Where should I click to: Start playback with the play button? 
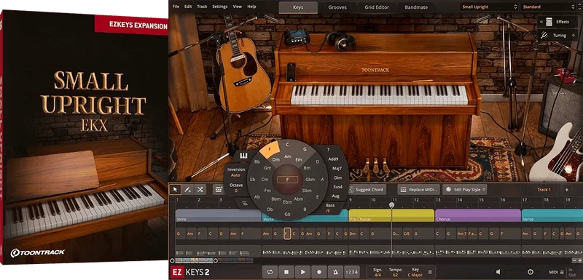[x=303, y=272]
